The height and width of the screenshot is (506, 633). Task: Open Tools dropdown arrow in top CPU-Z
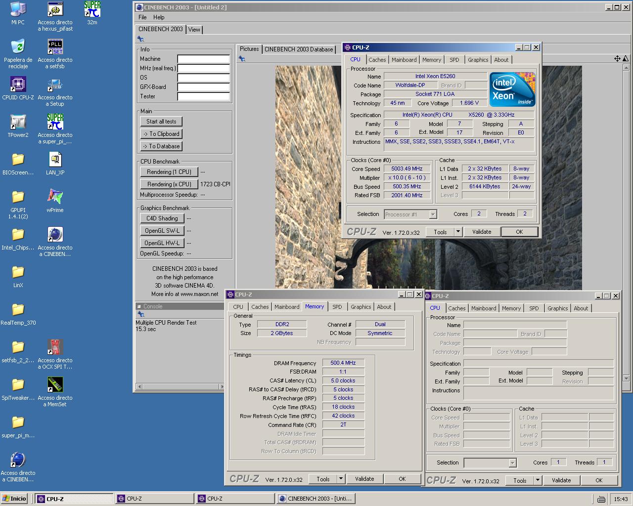point(458,232)
